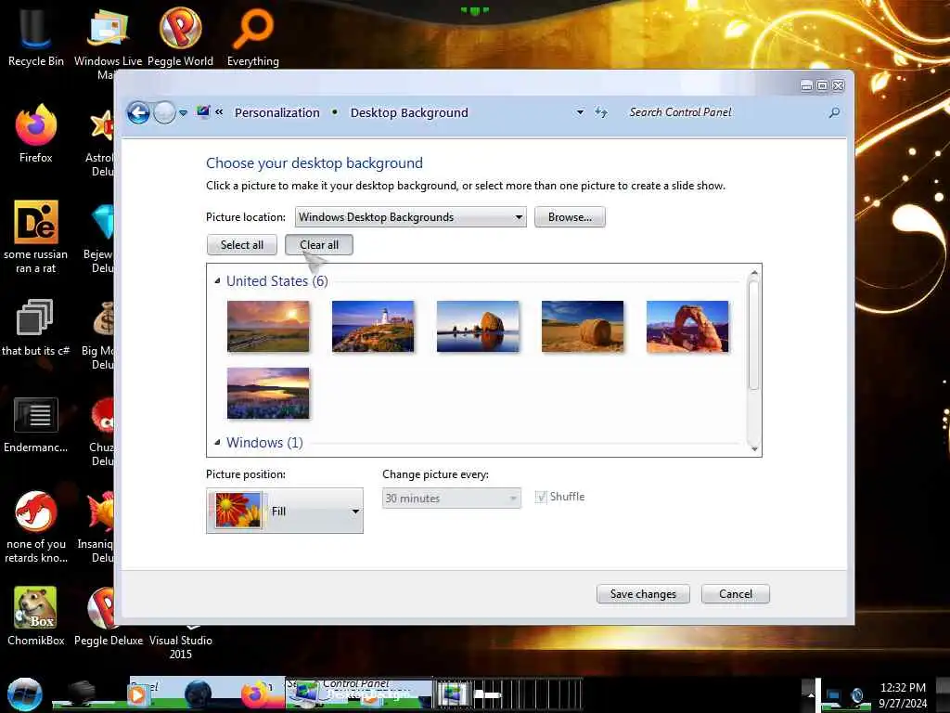Click the Firefox taskbar icon
This screenshot has height=713, width=950.
point(256,694)
